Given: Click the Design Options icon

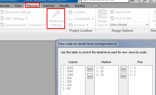Looking at the screenshot, I should point(103,14).
